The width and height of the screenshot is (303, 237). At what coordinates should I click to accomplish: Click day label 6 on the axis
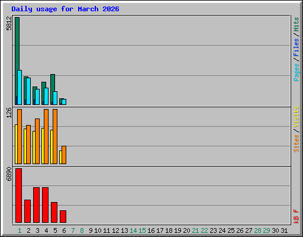64,230
